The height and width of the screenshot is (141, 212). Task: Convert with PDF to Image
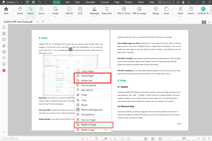[x=139, y=11]
